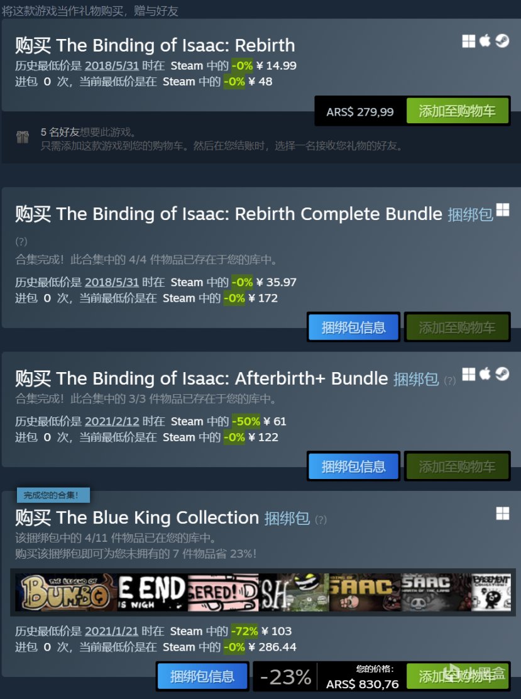Click SteamOS icon beside Rebirth title
The width and height of the screenshot is (521, 699).
point(502,41)
